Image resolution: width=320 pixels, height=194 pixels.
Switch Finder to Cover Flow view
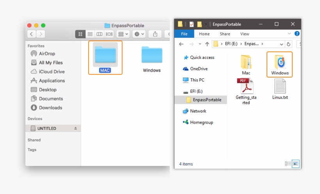tap(109, 34)
